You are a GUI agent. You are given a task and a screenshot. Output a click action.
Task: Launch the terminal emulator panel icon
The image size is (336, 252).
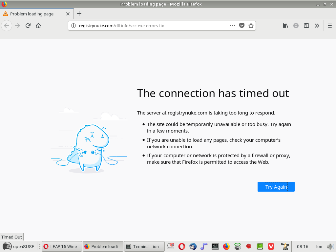[215, 246]
